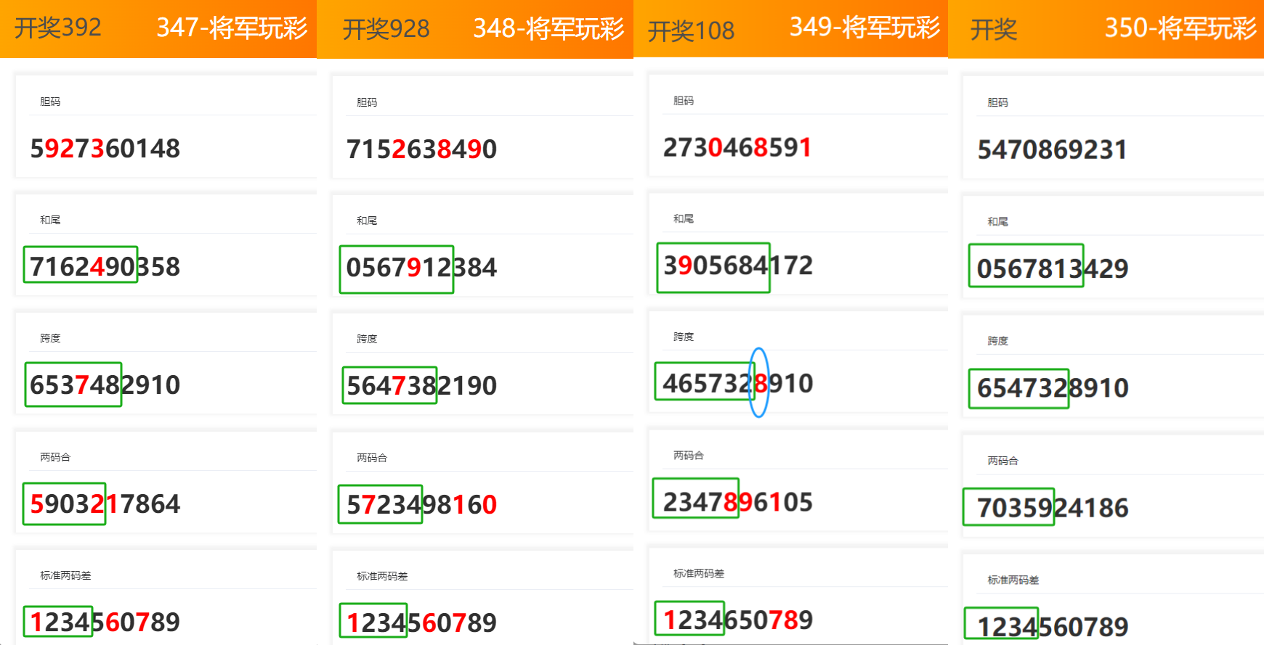
Task: Click 1234560789 in the 347 panel
Action: [x=105, y=623]
